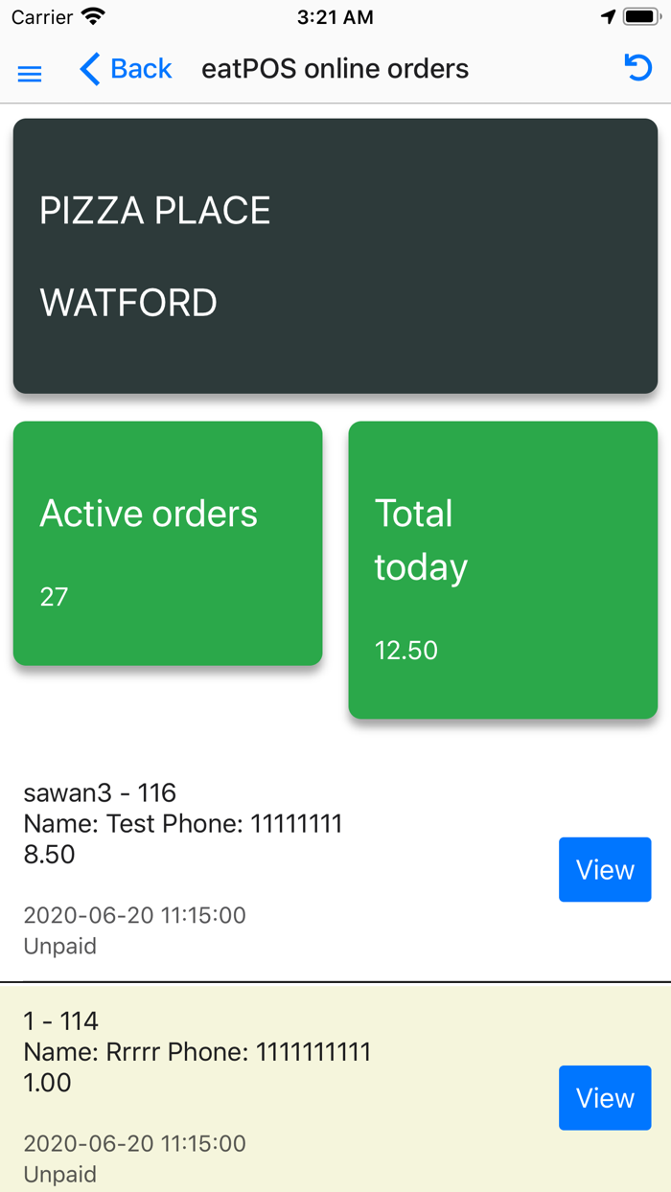Tap the Total today card showing 12.50
The width and height of the screenshot is (671, 1192).
(x=502, y=567)
